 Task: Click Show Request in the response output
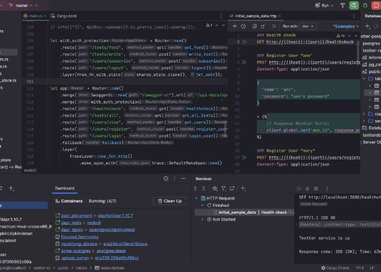[x=313, y=204]
